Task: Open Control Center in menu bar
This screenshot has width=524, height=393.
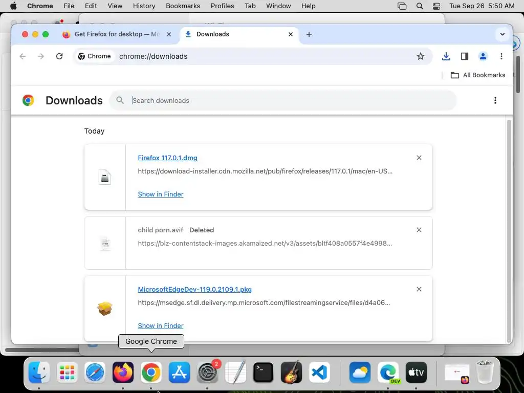Action: [436, 6]
